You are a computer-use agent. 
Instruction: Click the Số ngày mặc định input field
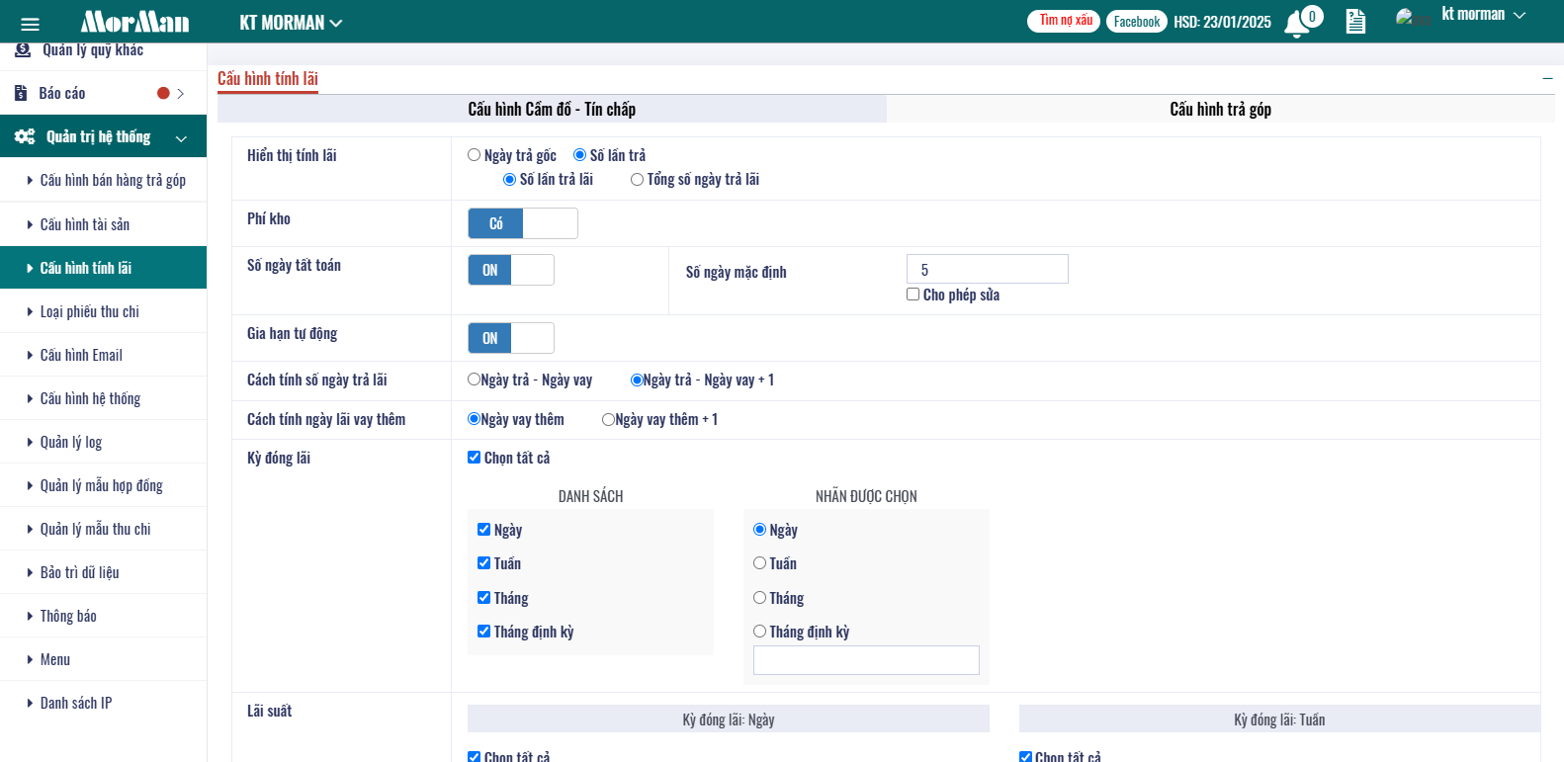click(x=988, y=269)
